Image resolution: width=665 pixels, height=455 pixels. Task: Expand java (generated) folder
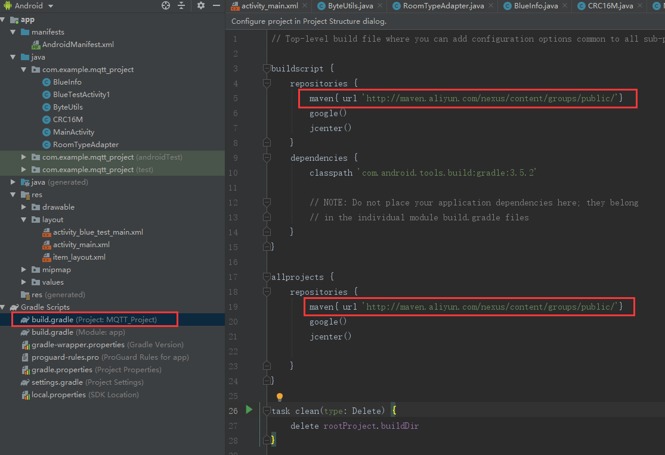point(13,182)
